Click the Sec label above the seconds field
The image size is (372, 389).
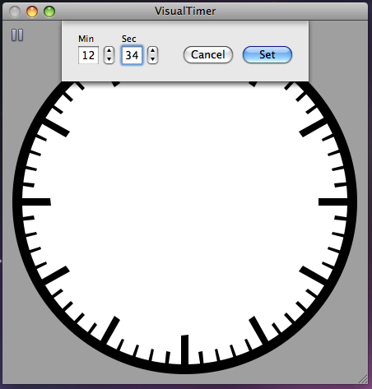[x=128, y=39]
